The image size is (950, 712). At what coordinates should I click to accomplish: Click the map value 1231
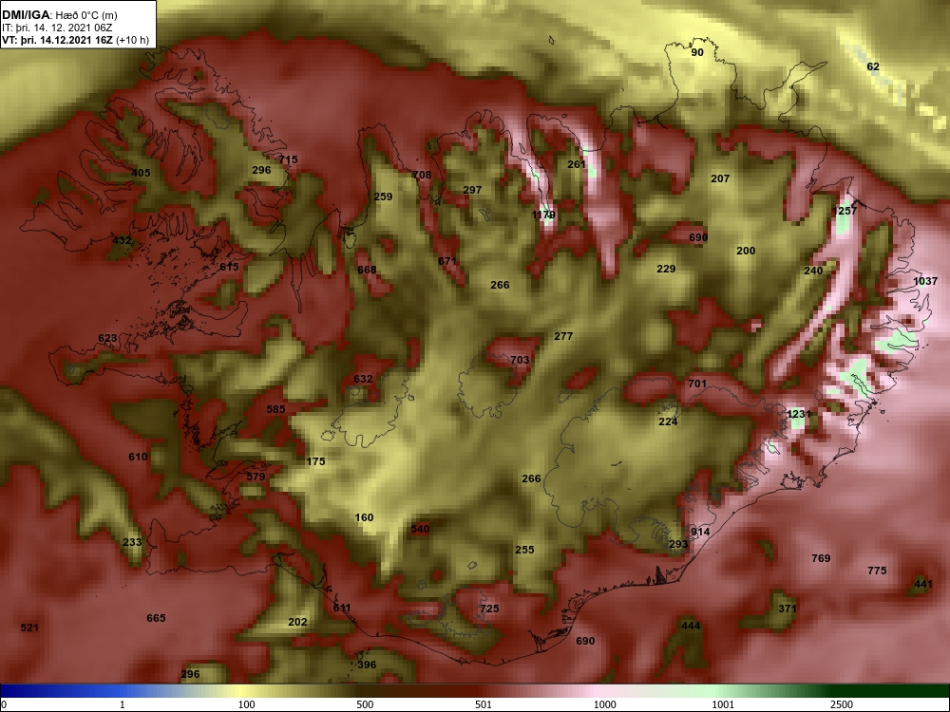[x=799, y=414]
